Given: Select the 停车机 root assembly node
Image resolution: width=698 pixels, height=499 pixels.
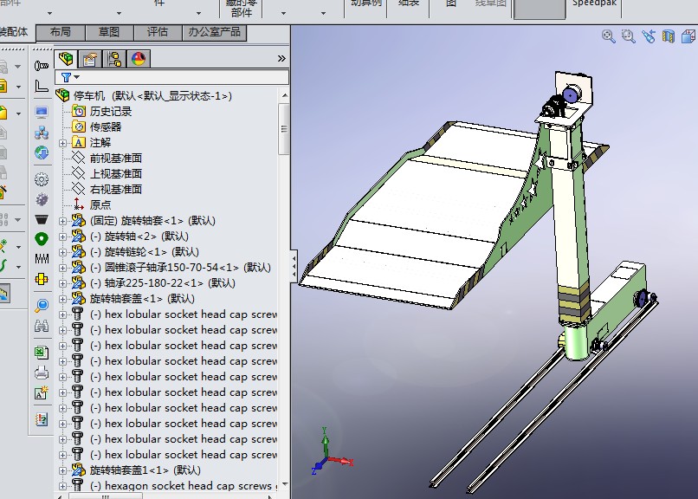Looking at the screenshot, I should pyautogui.click(x=152, y=95).
